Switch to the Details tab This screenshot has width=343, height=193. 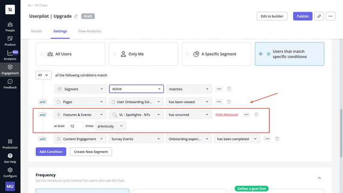(36, 31)
